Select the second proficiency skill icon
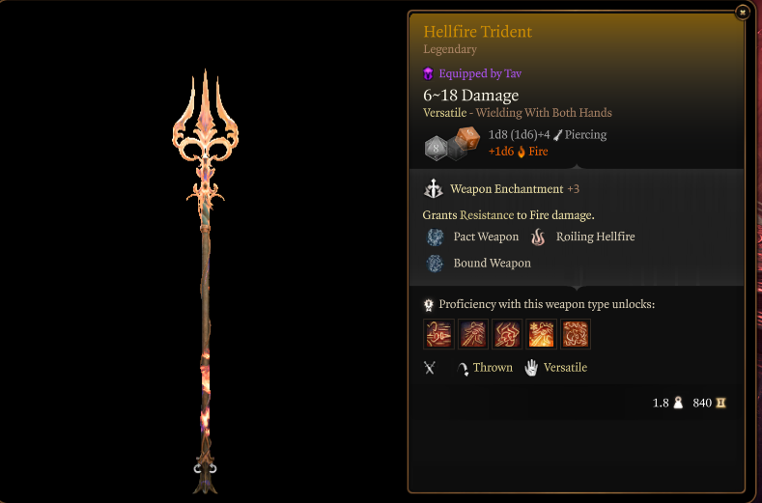 [x=473, y=334]
